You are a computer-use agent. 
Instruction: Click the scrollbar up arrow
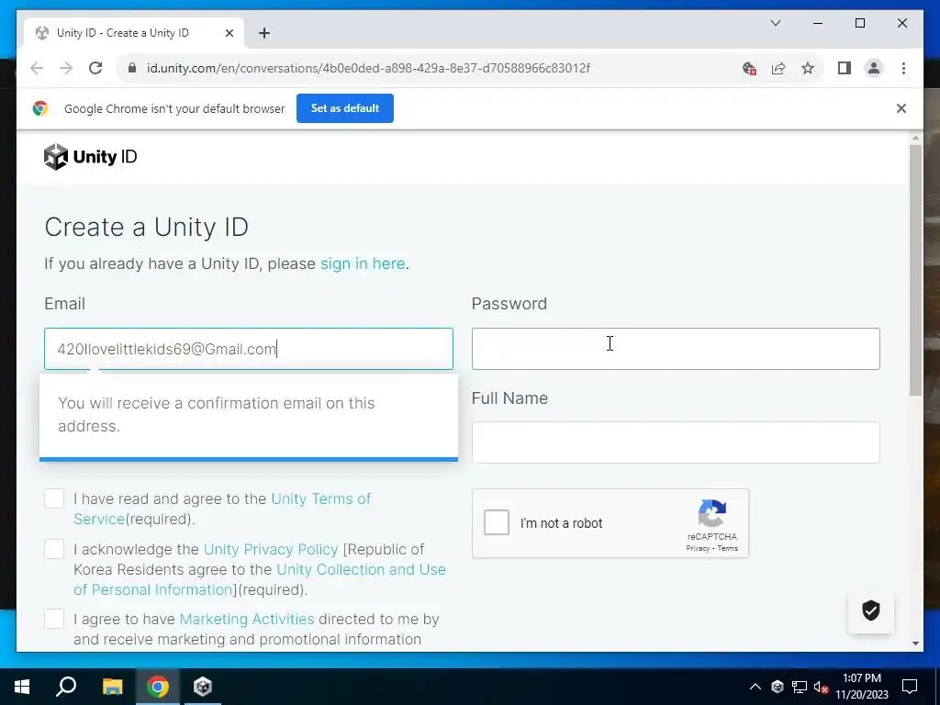pyautogui.click(x=915, y=139)
